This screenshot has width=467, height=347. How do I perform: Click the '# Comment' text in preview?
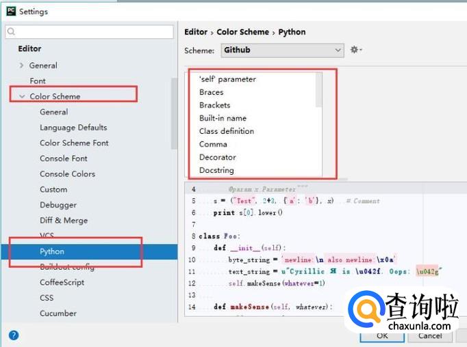click(x=364, y=201)
